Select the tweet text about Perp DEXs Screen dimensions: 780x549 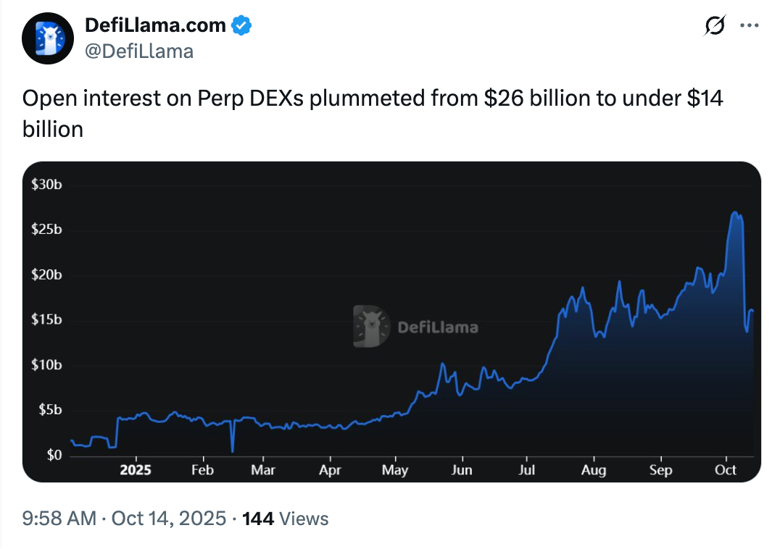point(373,114)
